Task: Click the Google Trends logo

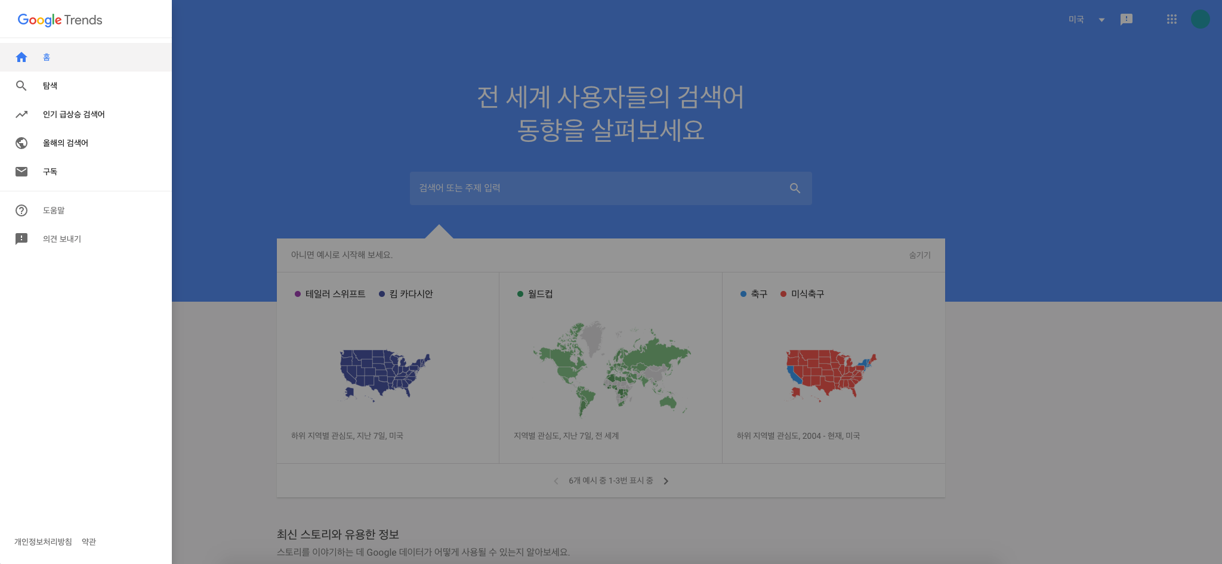Action: point(60,20)
